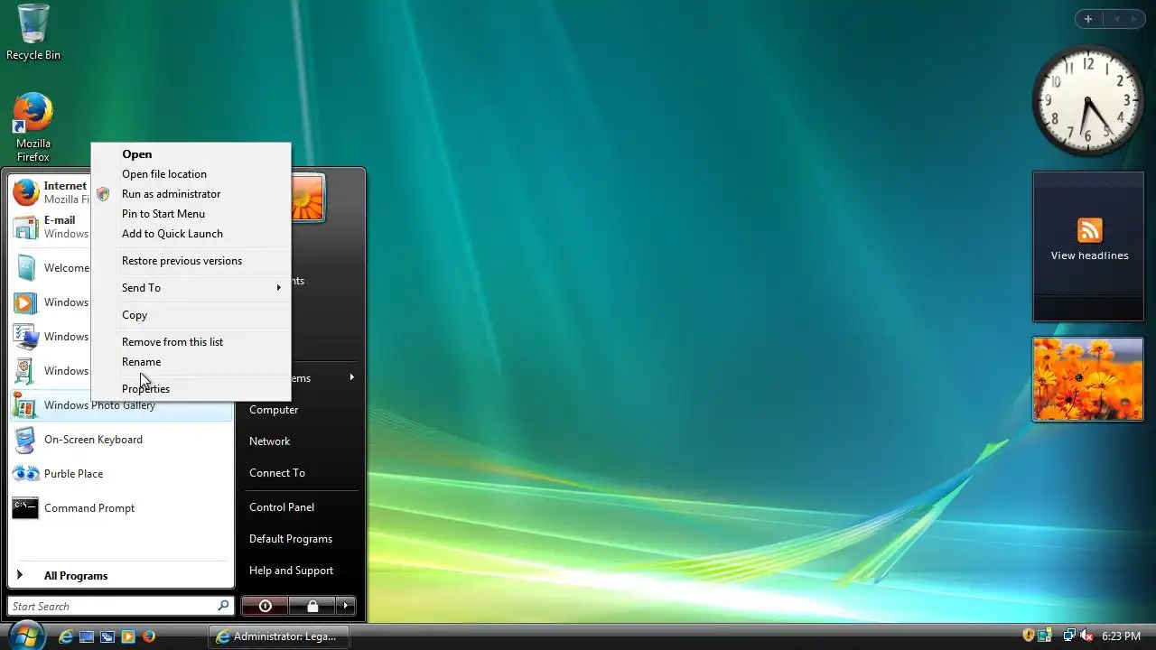Click Switch between windows in Quick Launch

(107, 636)
